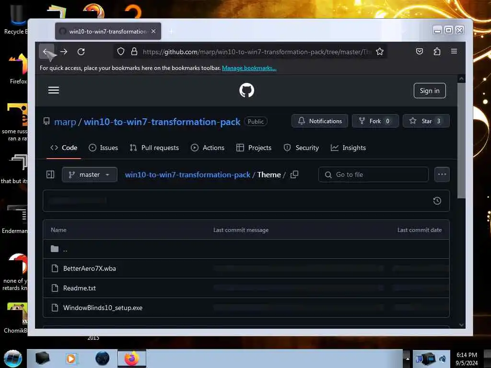This screenshot has height=368, width=491.
Task: Click the page vertical scrollbar thumb
Action: [461, 141]
